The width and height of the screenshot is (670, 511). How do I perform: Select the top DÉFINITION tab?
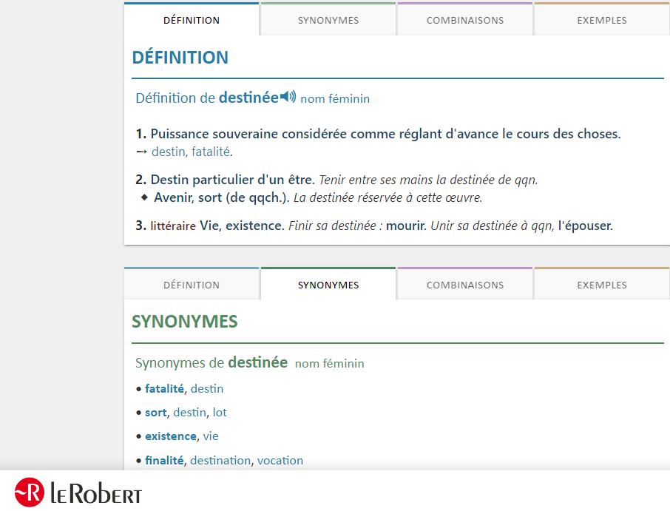(x=192, y=20)
